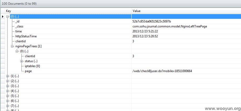
Task: Expand document (6) {..}
Action: pyautogui.click(x=7, y=101)
